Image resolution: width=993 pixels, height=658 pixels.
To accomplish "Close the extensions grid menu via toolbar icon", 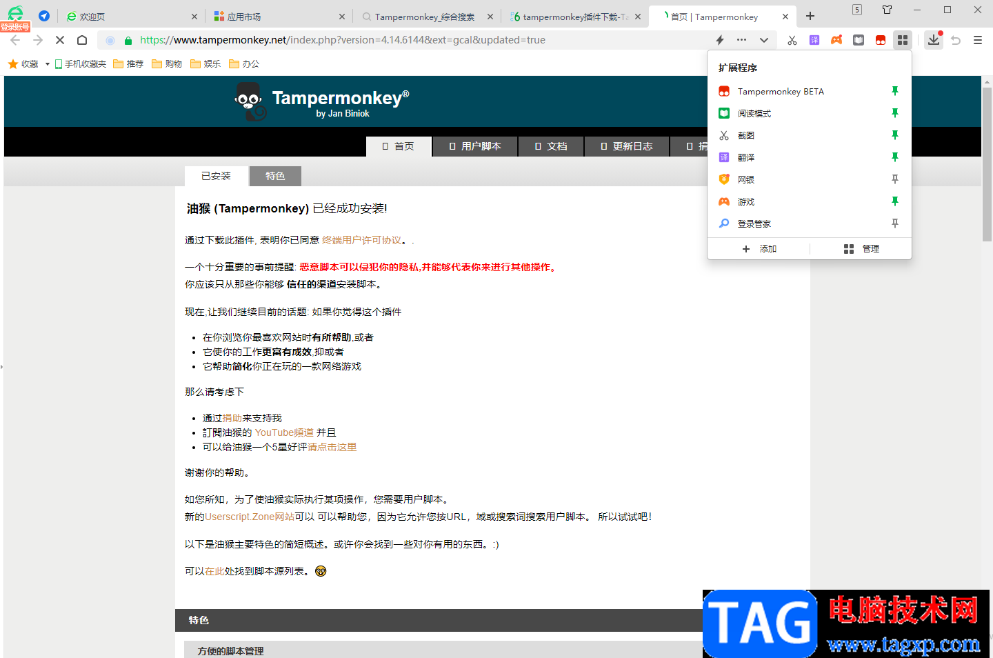I will click(903, 40).
